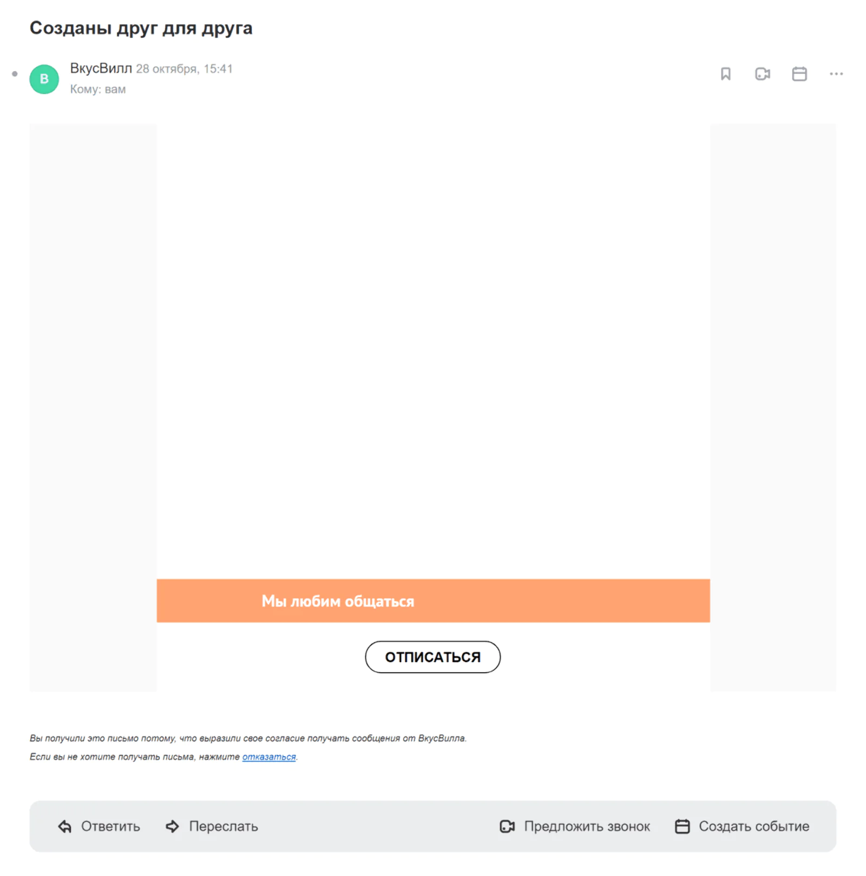This screenshot has width=866, height=876.
Task: Click the orange "Мы любим общаться" banner
Action: point(433,600)
